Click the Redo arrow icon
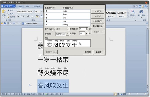The height and width of the screenshot is (97, 150). pyautogui.click(x=17, y=23)
